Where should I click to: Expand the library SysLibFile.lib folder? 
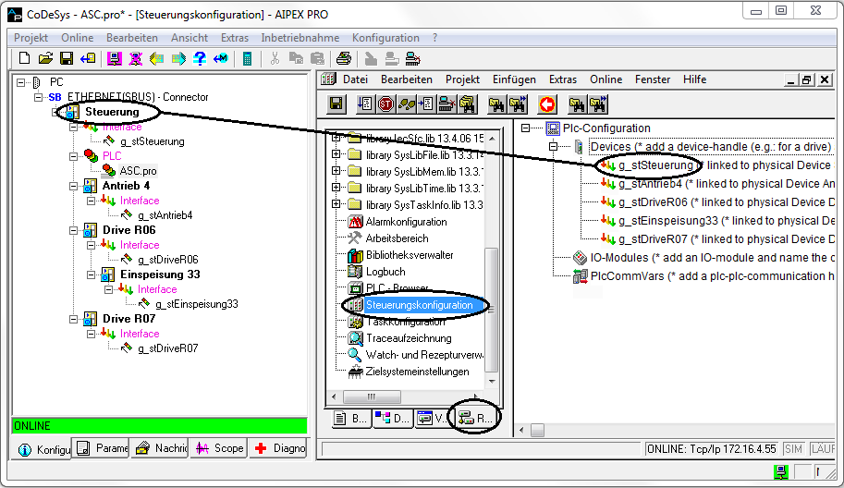336,154
